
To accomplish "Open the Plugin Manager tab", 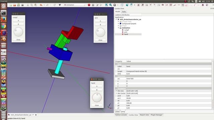I will (x=156, y=115).
